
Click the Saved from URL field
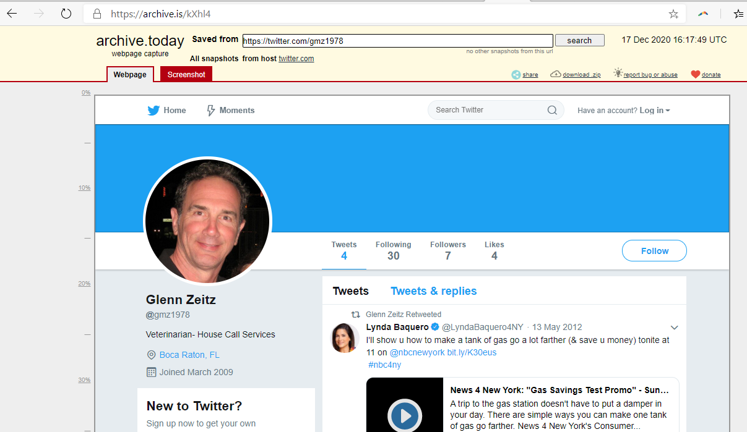tap(397, 41)
